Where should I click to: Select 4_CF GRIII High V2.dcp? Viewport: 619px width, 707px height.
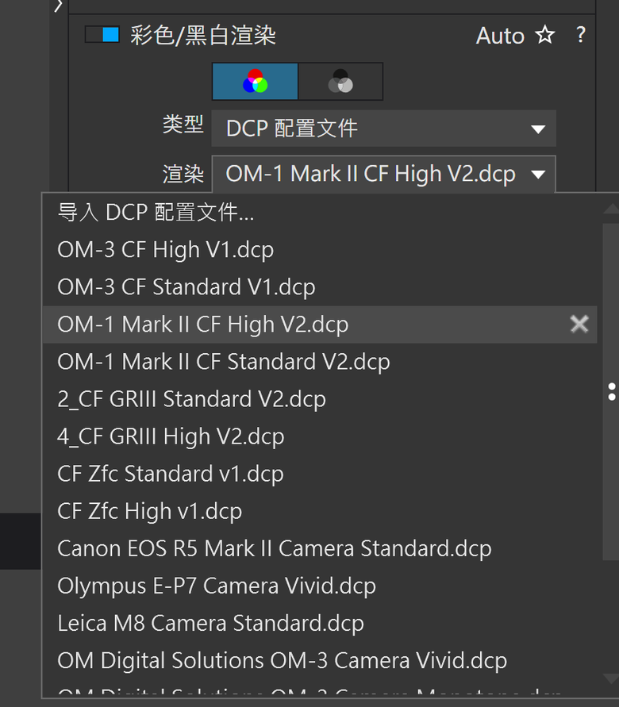[x=320, y=436]
